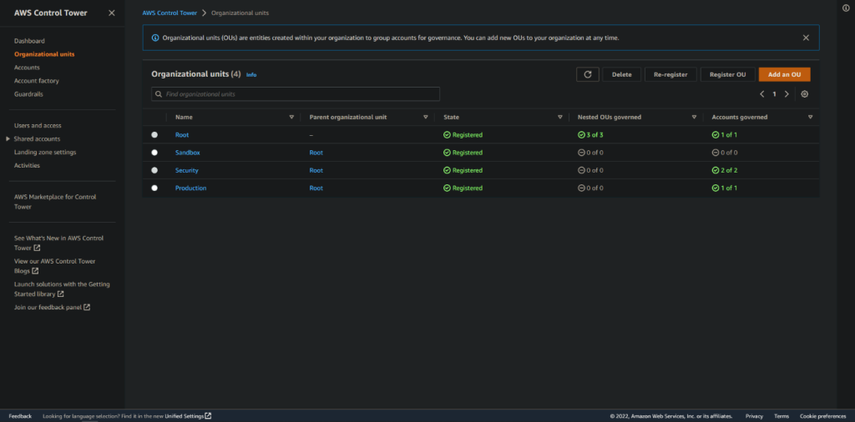The height and width of the screenshot is (422, 855).
Task: Select the Sandbox radio button
Action: coord(154,153)
